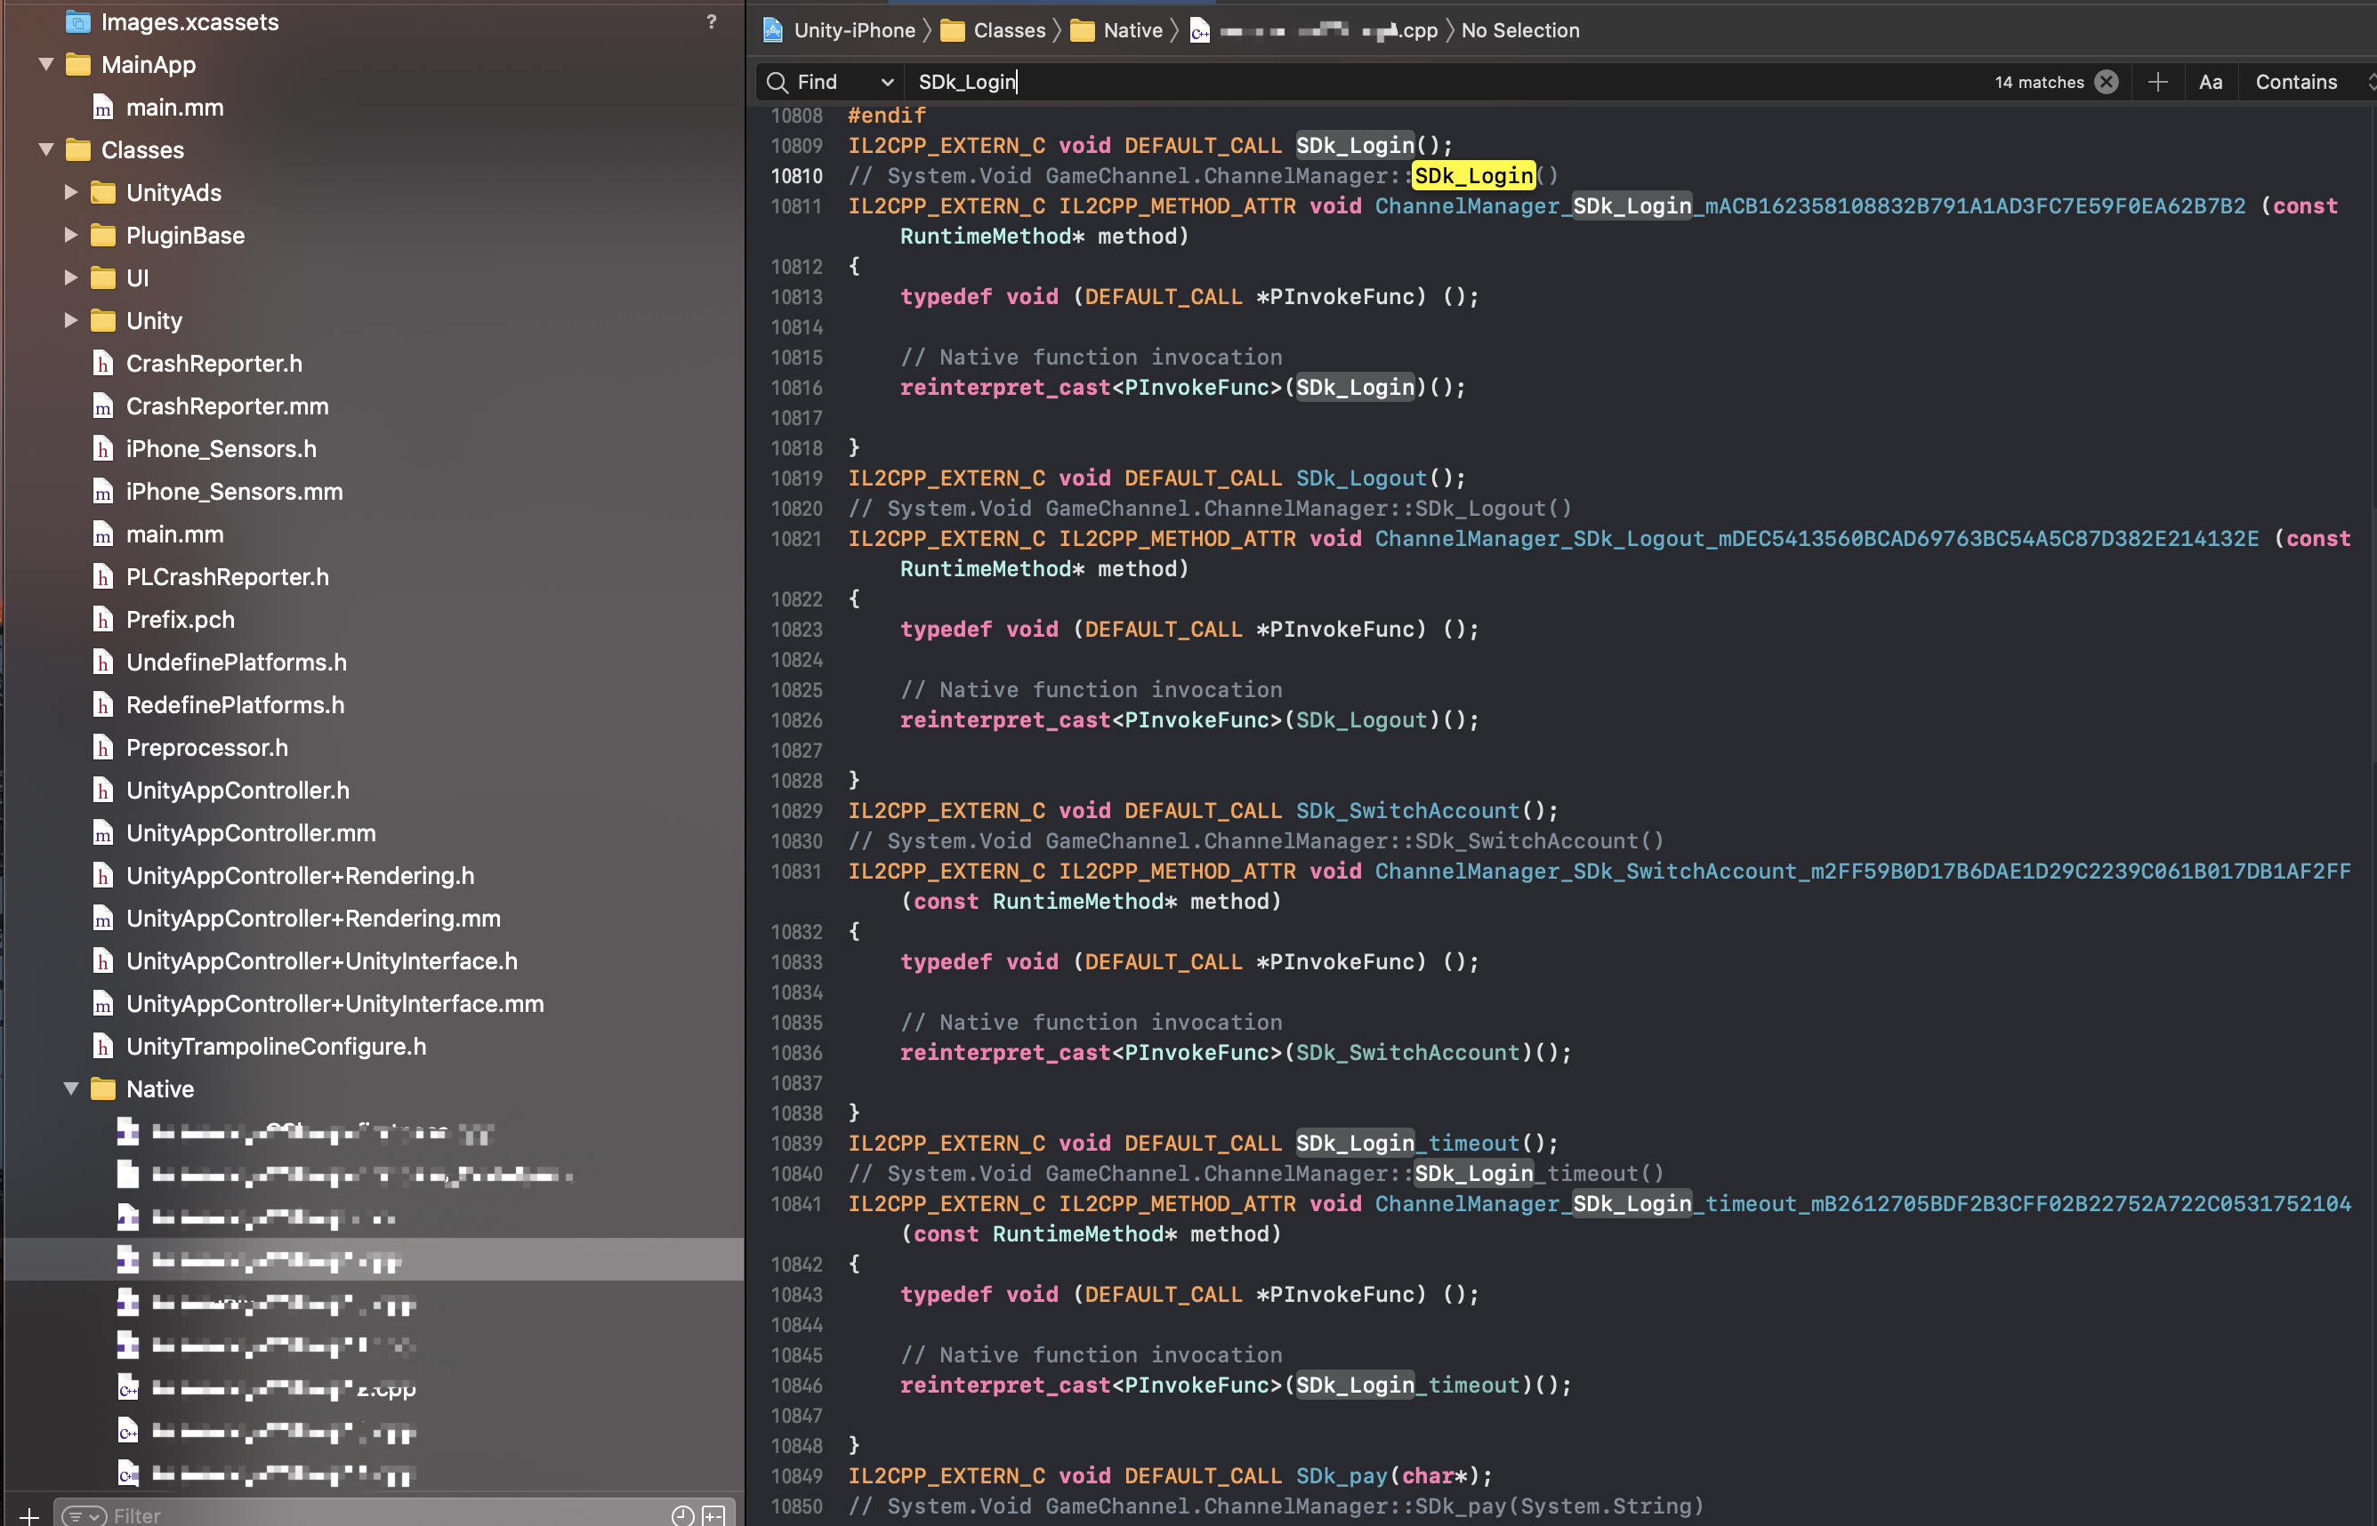The image size is (2377, 1526).
Task: Click the yellow highlighted SDk_Login match on line 10810
Action: (1473, 175)
